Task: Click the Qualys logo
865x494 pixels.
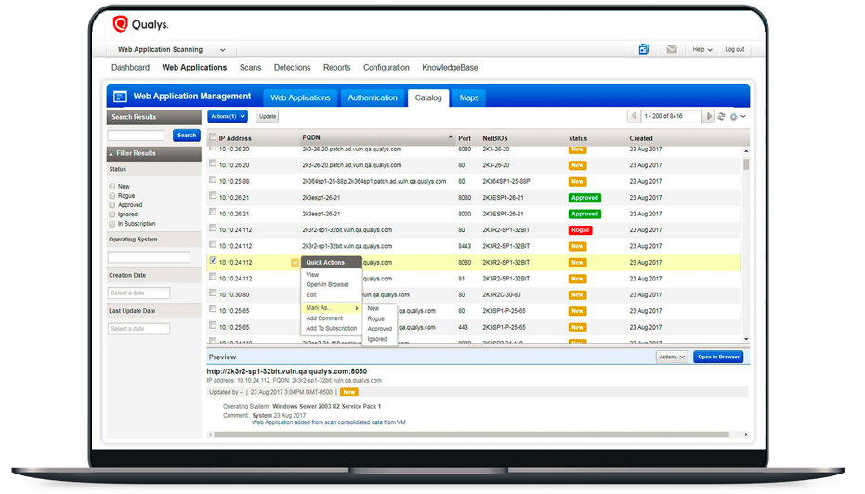Action: 140,24
